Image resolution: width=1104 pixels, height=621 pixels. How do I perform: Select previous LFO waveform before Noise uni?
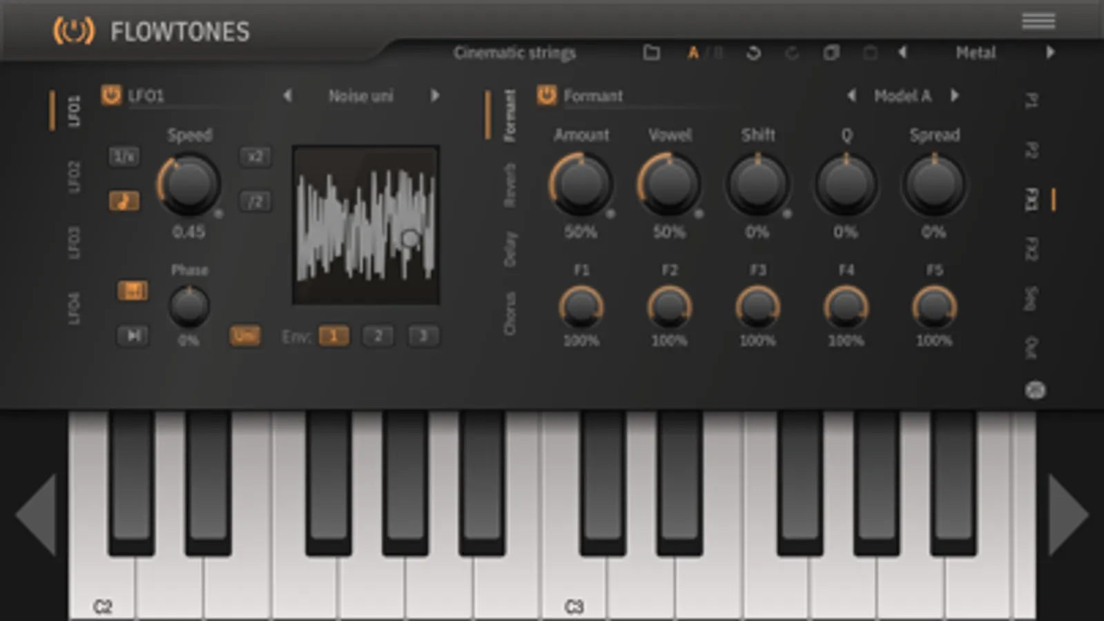[288, 96]
